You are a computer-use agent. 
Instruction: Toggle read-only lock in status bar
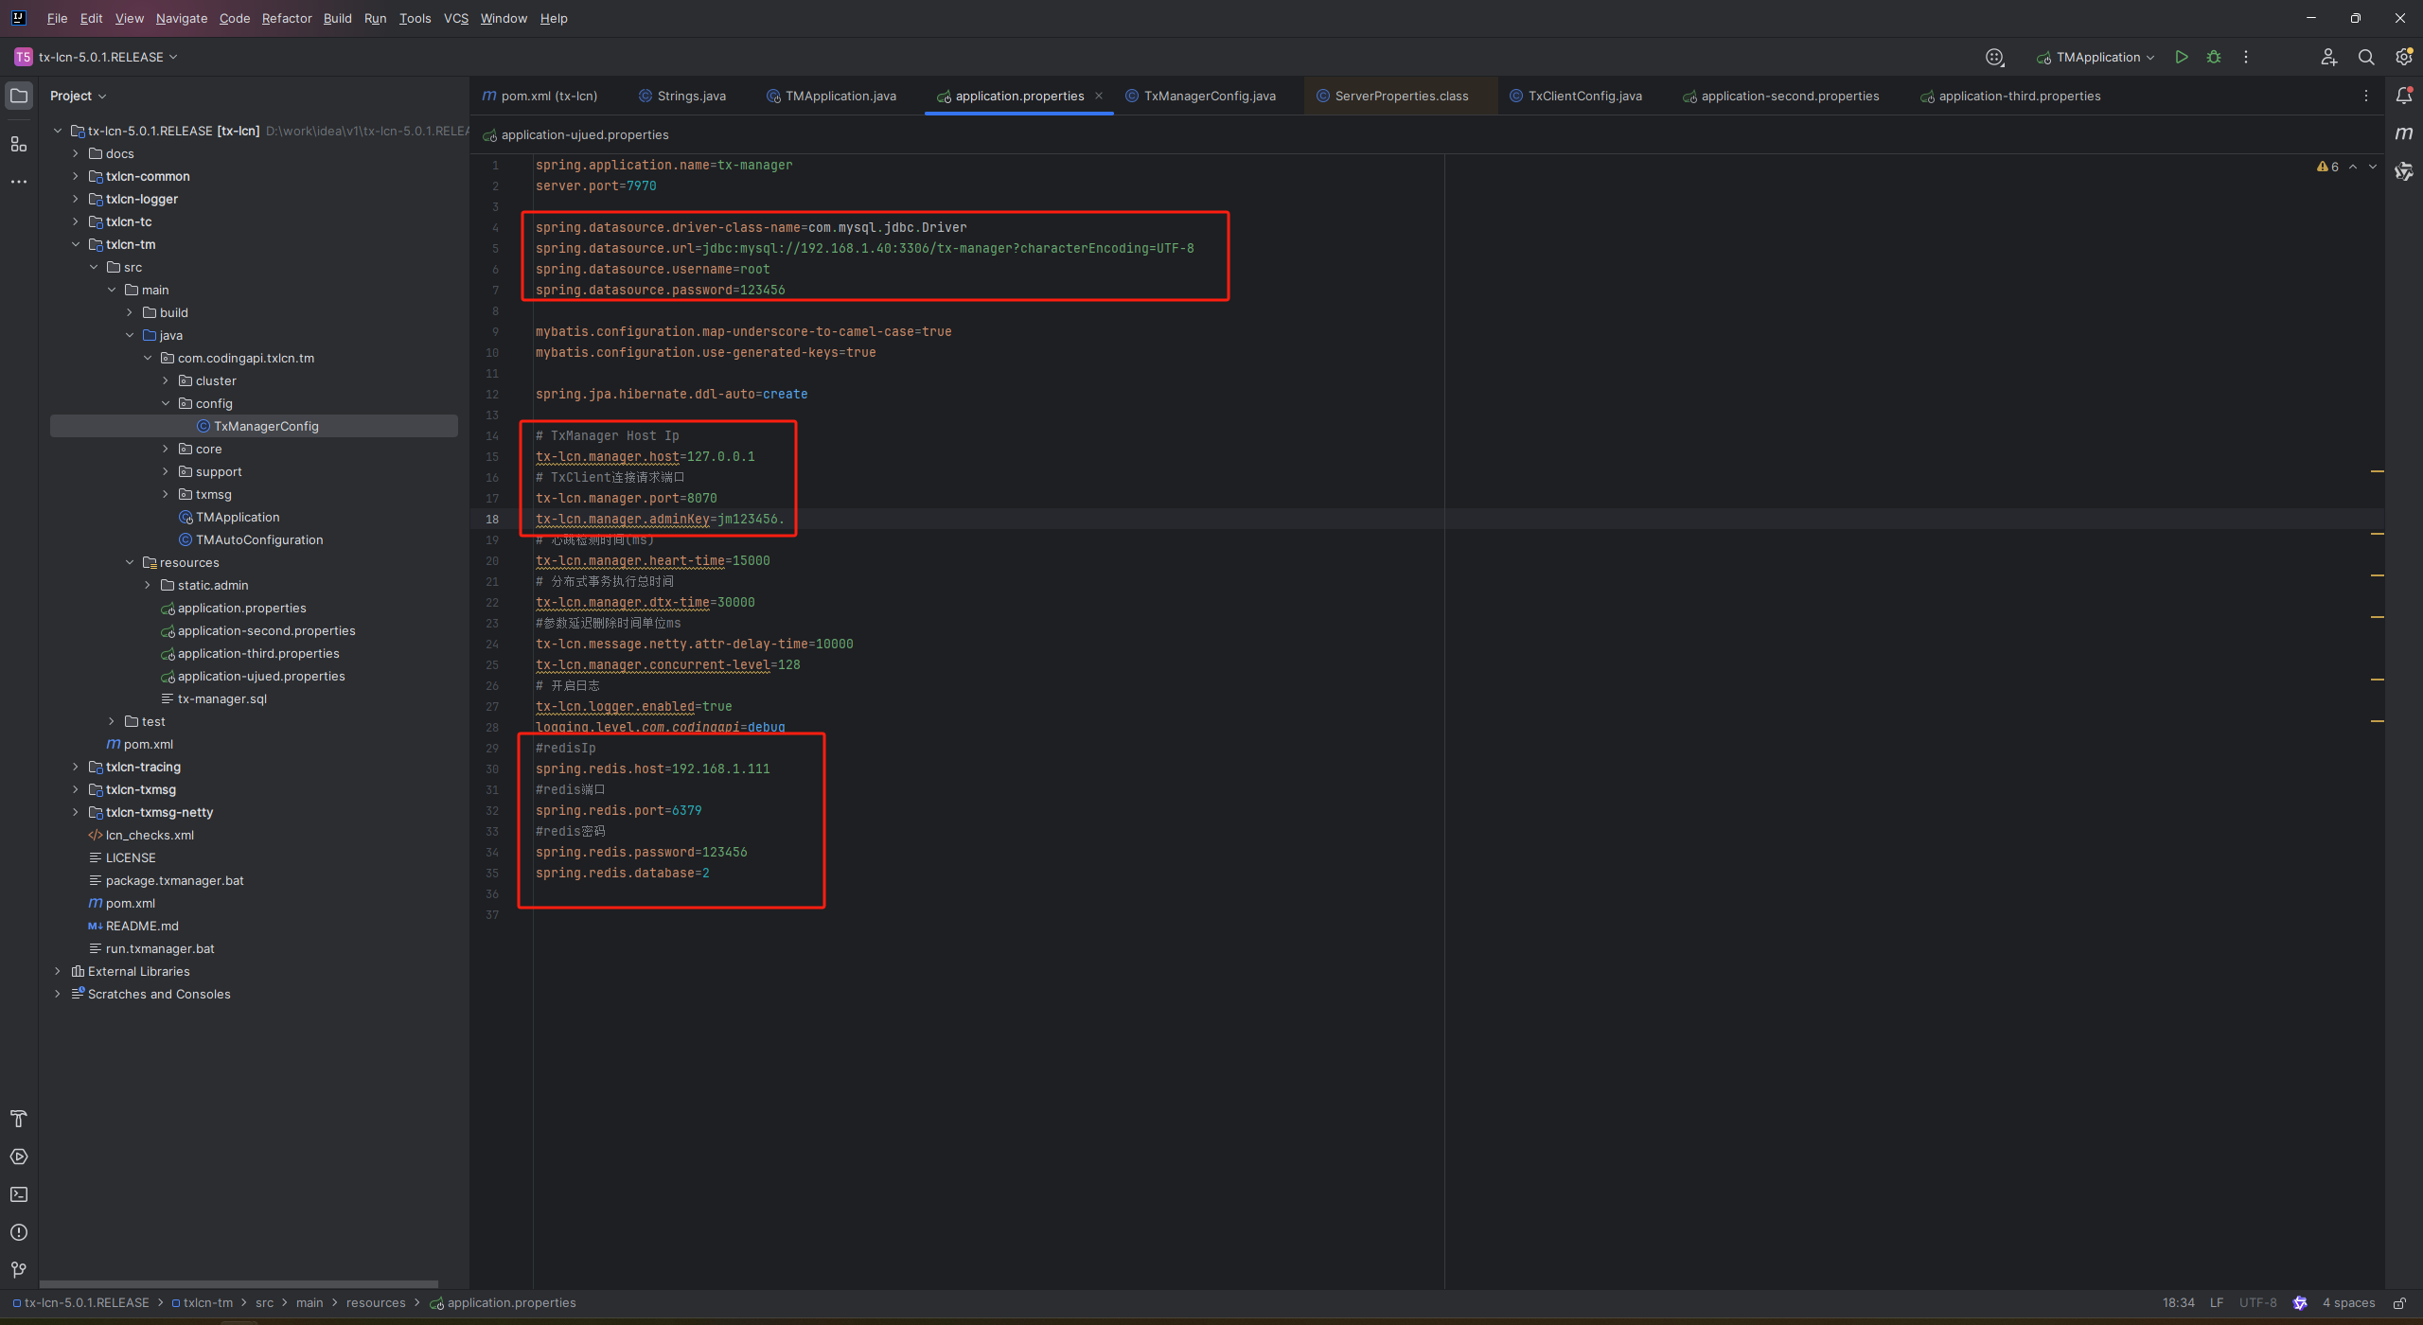click(2399, 1303)
